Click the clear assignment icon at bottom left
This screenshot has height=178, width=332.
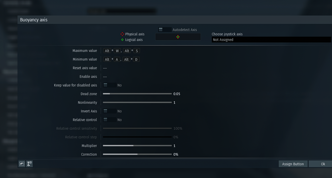[x=29, y=164]
